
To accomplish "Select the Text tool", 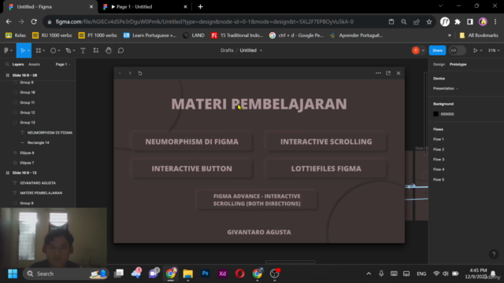I will click(83, 50).
